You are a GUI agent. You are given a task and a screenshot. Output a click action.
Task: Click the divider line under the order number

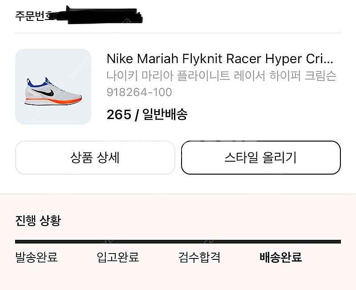point(178,33)
